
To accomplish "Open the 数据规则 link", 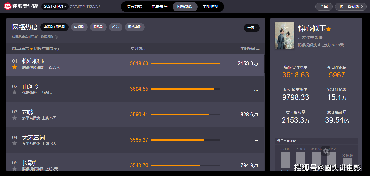I will click(47, 37).
